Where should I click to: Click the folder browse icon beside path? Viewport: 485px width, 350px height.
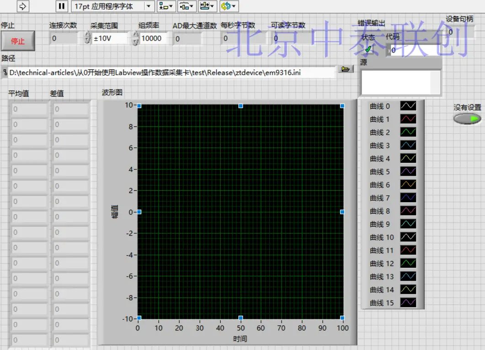346,69
